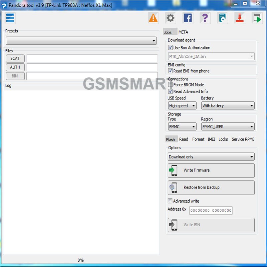Switch to the META tab

pyautogui.click(x=183, y=32)
